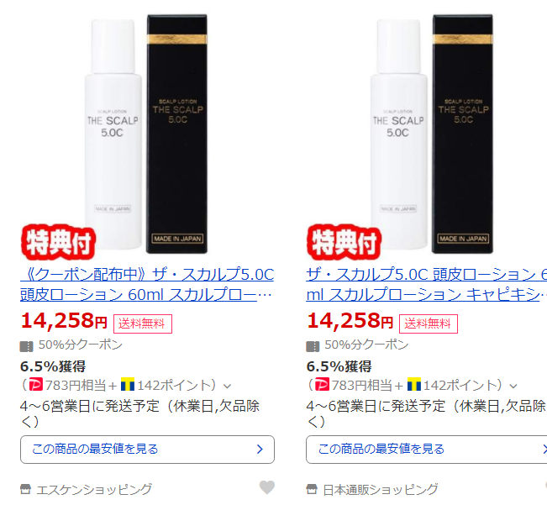Click right この商品の最安値を見る button
547x505 pixels.
(426, 450)
